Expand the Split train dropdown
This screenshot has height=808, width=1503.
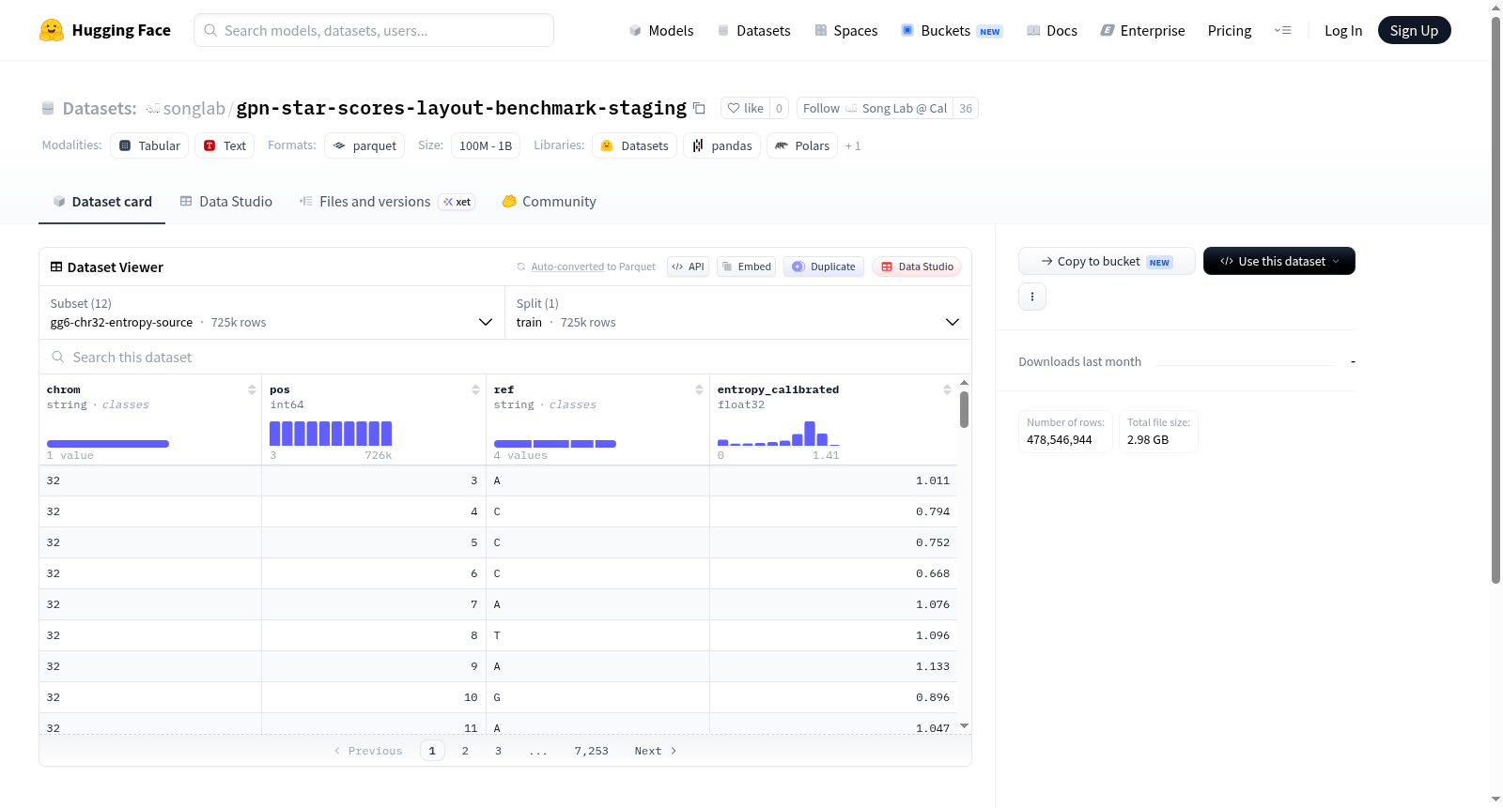(738, 313)
